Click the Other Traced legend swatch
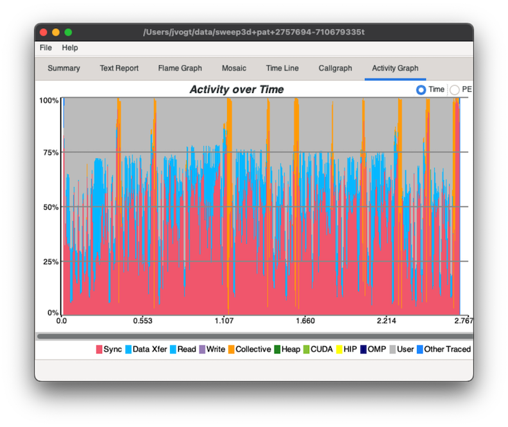Image resolution: width=508 pixels, height=427 pixels. tap(420, 349)
